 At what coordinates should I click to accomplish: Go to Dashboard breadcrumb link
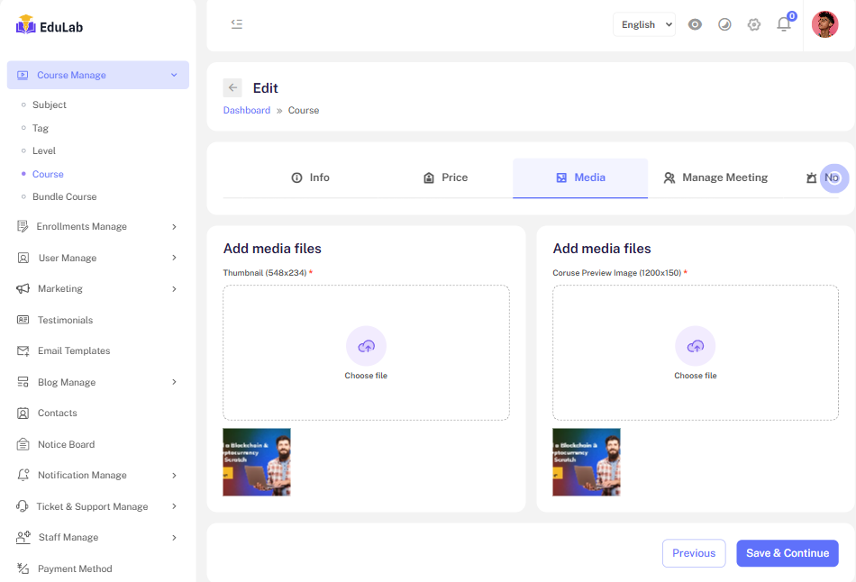247,110
